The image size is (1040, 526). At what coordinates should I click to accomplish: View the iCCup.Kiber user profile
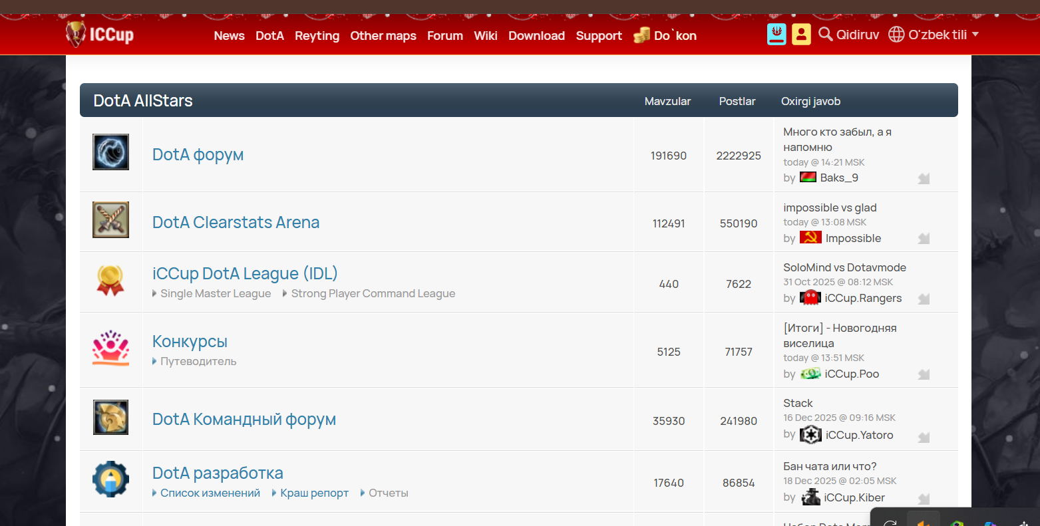coord(854,497)
